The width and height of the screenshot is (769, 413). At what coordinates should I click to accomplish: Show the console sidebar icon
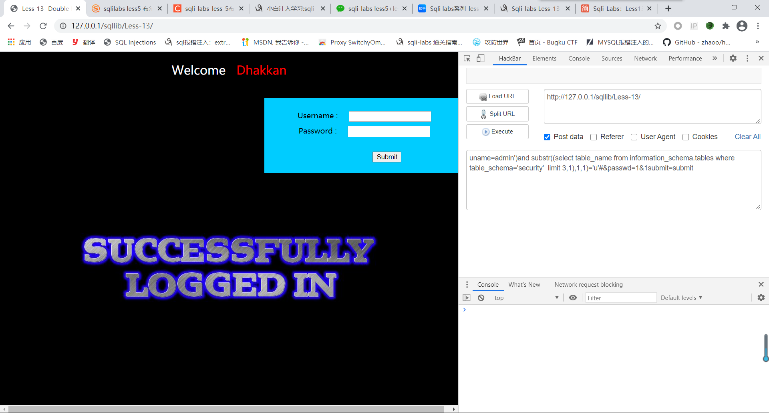click(x=467, y=298)
